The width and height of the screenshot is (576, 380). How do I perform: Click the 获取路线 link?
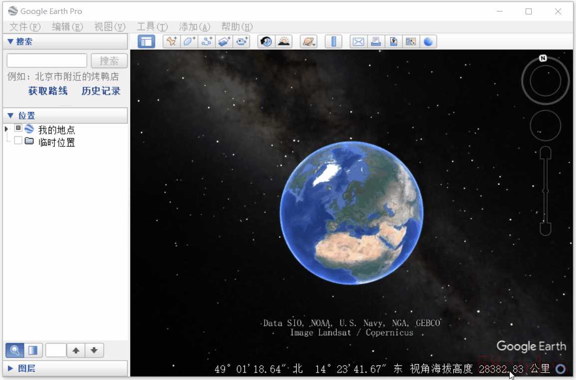point(48,91)
